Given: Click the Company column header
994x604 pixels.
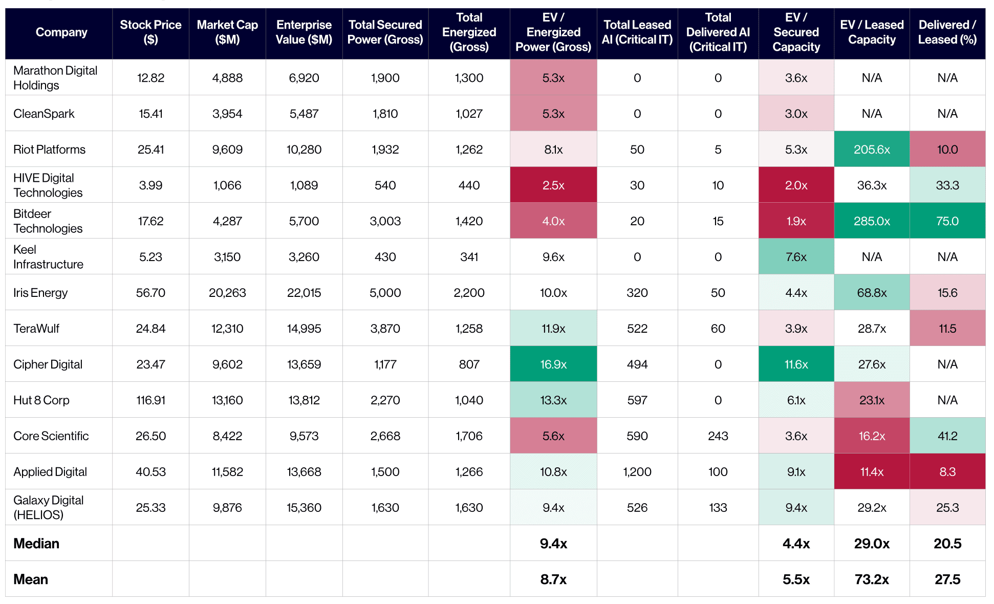Looking at the screenshot, I should pos(61,32).
